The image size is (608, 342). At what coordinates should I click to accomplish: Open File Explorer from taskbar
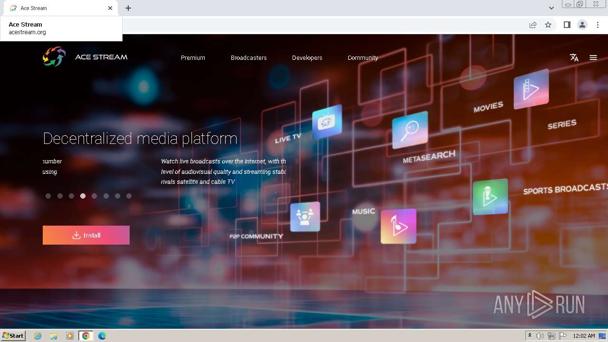coord(54,336)
